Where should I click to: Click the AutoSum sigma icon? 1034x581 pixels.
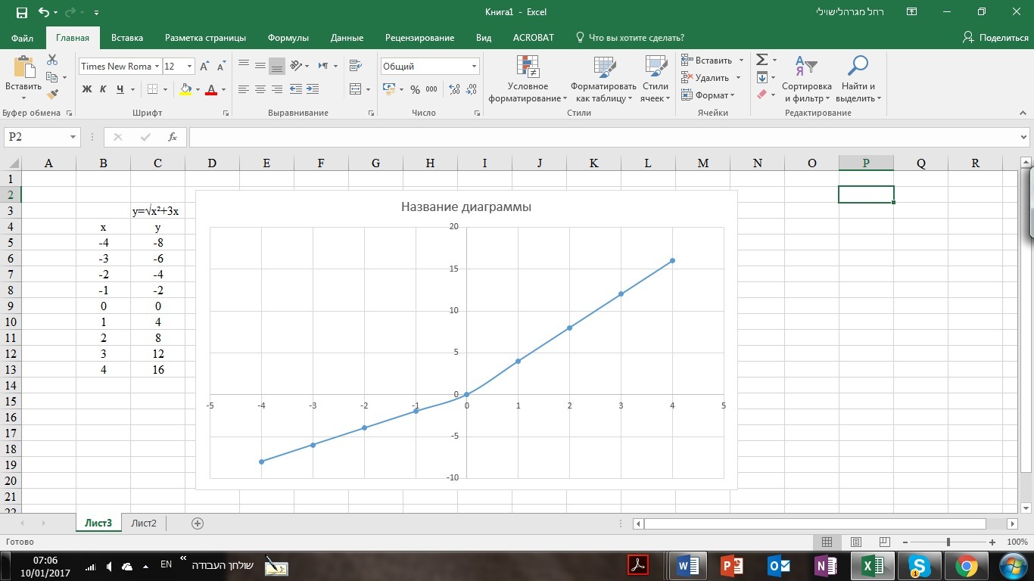[762, 60]
